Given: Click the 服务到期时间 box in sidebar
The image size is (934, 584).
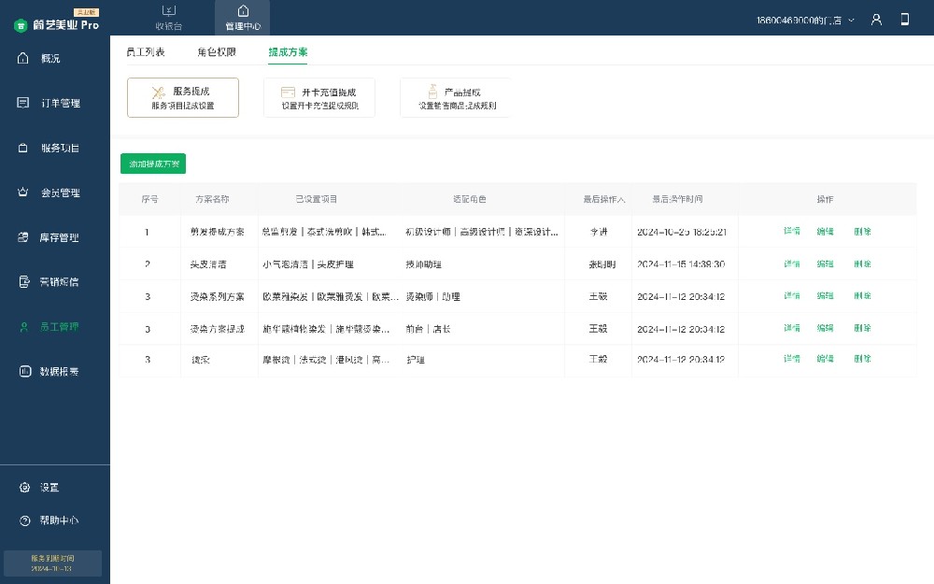Looking at the screenshot, I should click(52, 563).
